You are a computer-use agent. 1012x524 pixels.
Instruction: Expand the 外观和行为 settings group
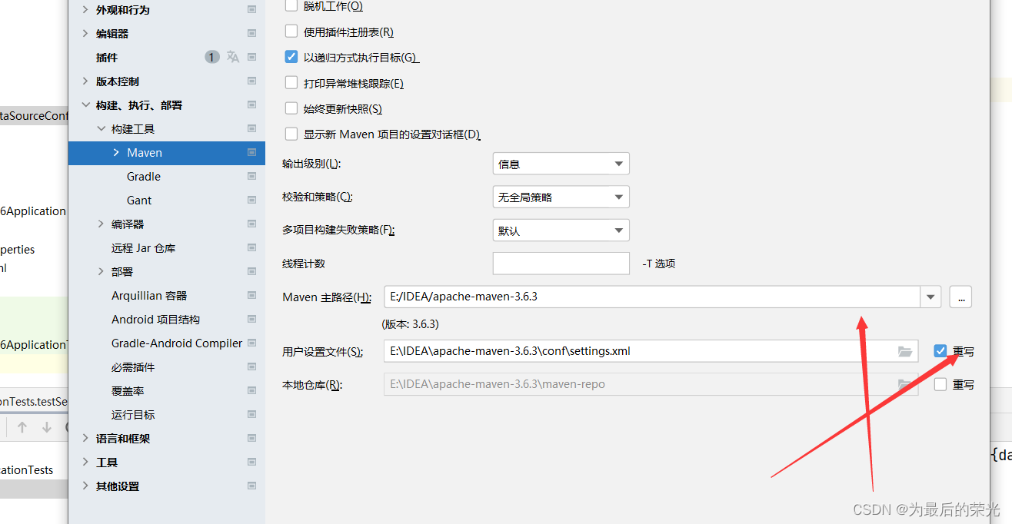coord(85,10)
